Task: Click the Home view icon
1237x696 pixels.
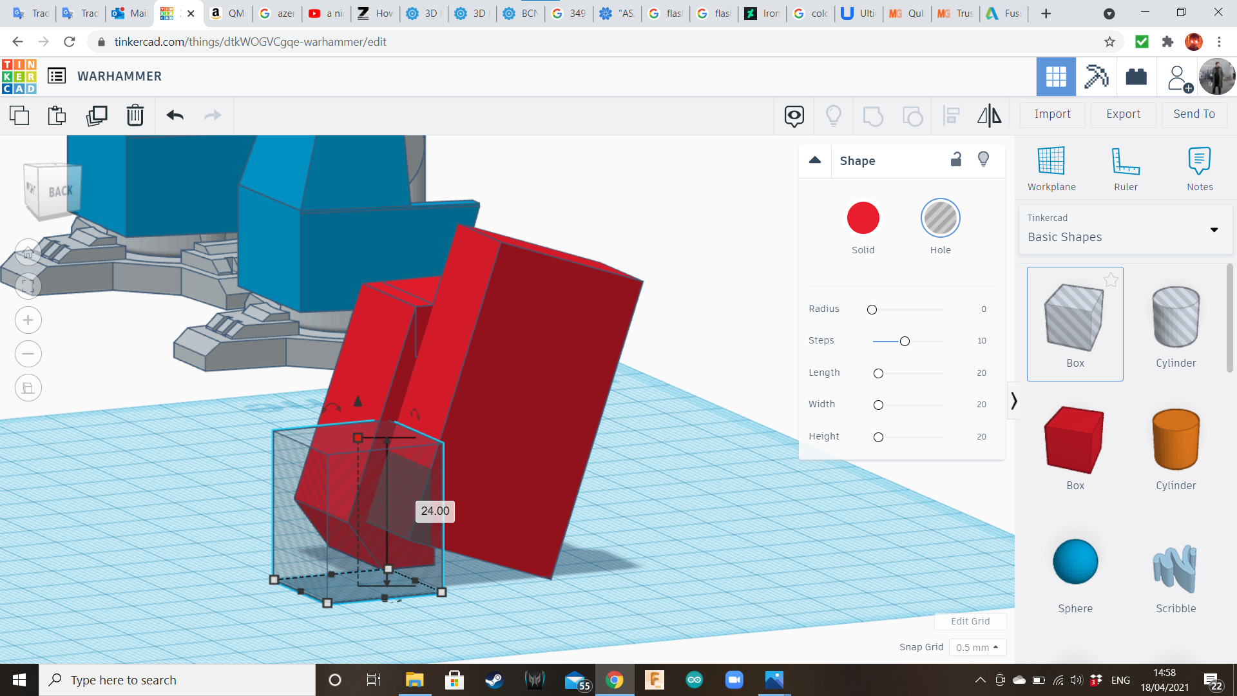Action: 28,253
